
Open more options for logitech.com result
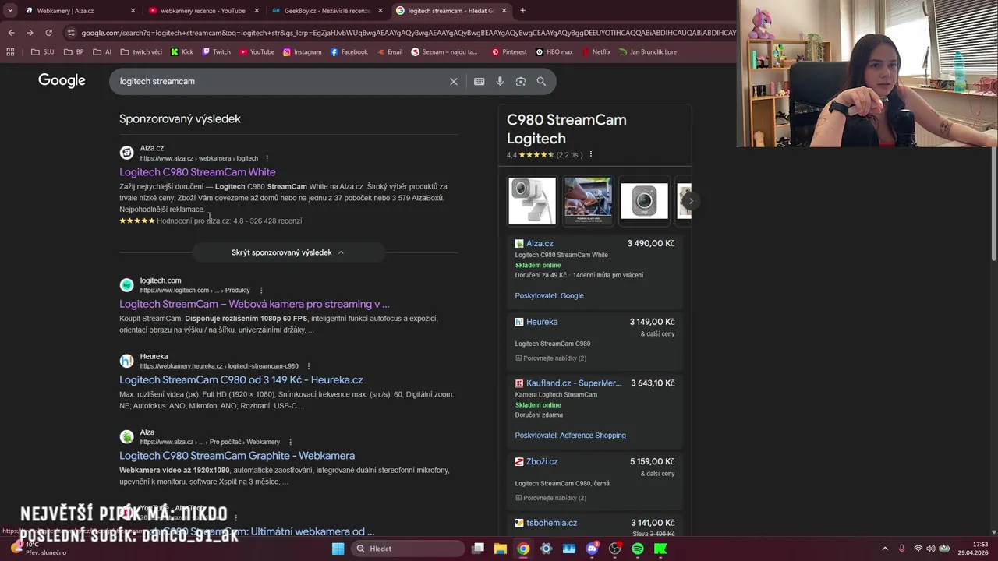click(260, 291)
